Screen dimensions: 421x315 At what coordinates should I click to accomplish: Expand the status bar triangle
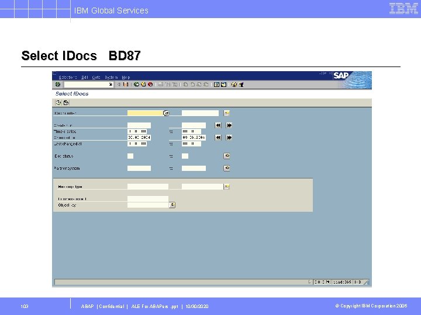point(309,282)
